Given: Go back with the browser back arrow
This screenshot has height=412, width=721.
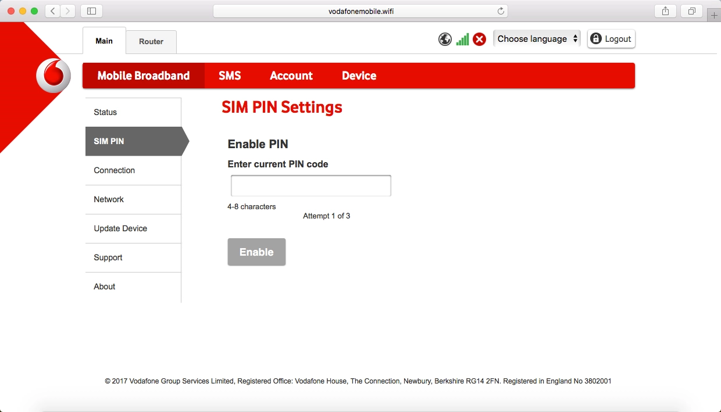Looking at the screenshot, I should point(53,11).
